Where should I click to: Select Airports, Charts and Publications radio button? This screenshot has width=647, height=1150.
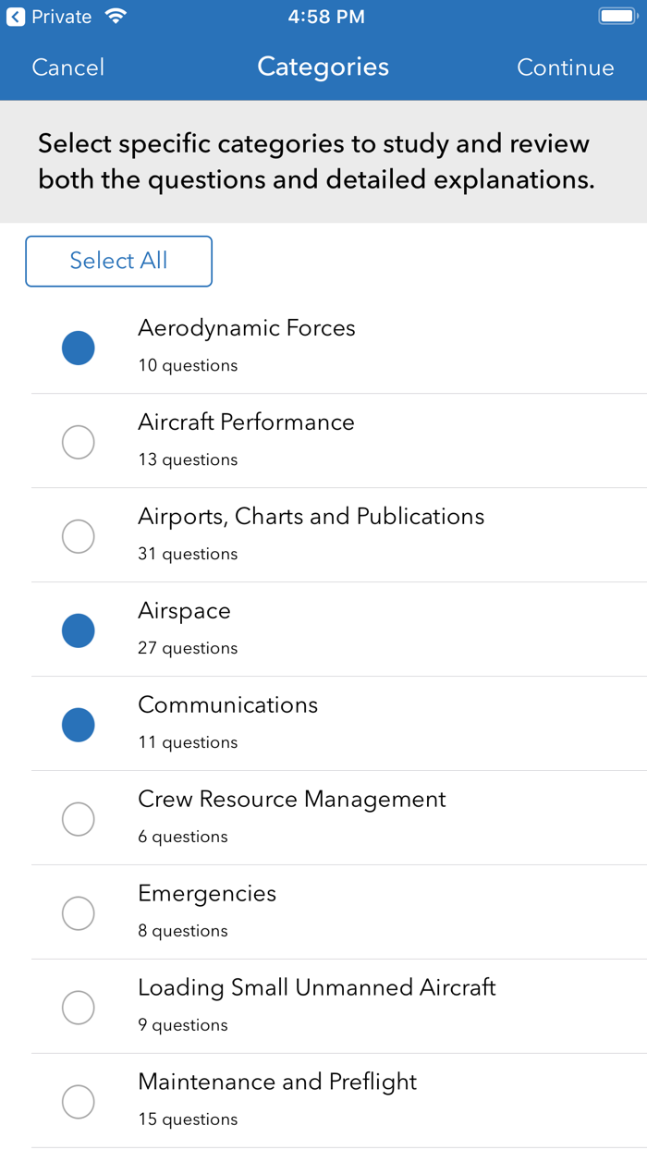78,537
